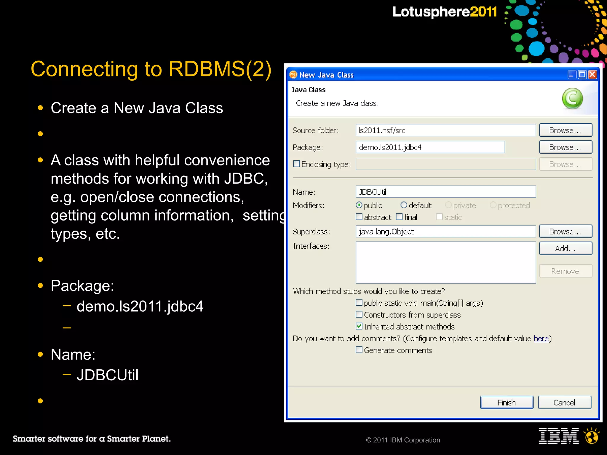
Task: Uncheck Inherited abstract methods checkbox
Action: pos(359,326)
